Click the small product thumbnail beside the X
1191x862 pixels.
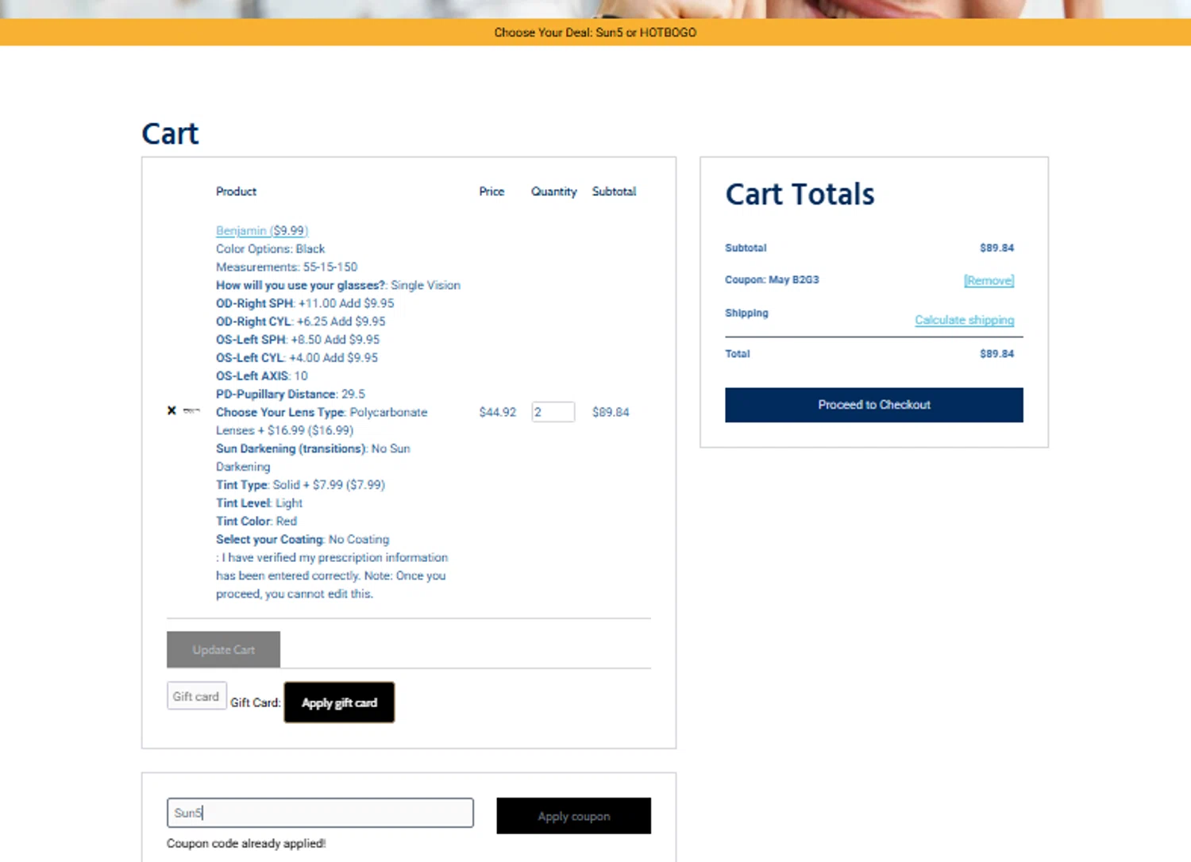pyautogui.click(x=191, y=410)
